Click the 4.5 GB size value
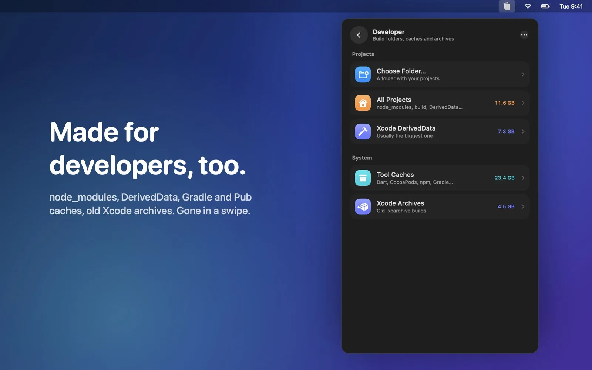The width and height of the screenshot is (592, 370). pos(506,206)
